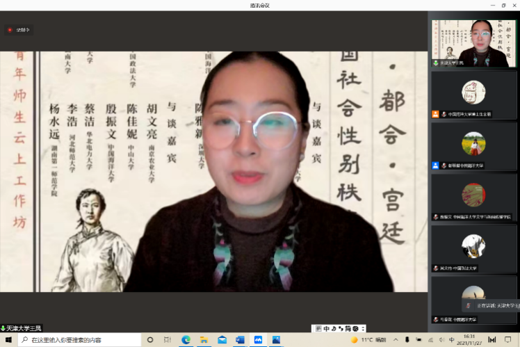Switch to Word in the taskbar
Viewport: 520px width, 347px height.
tap(240, 340)
